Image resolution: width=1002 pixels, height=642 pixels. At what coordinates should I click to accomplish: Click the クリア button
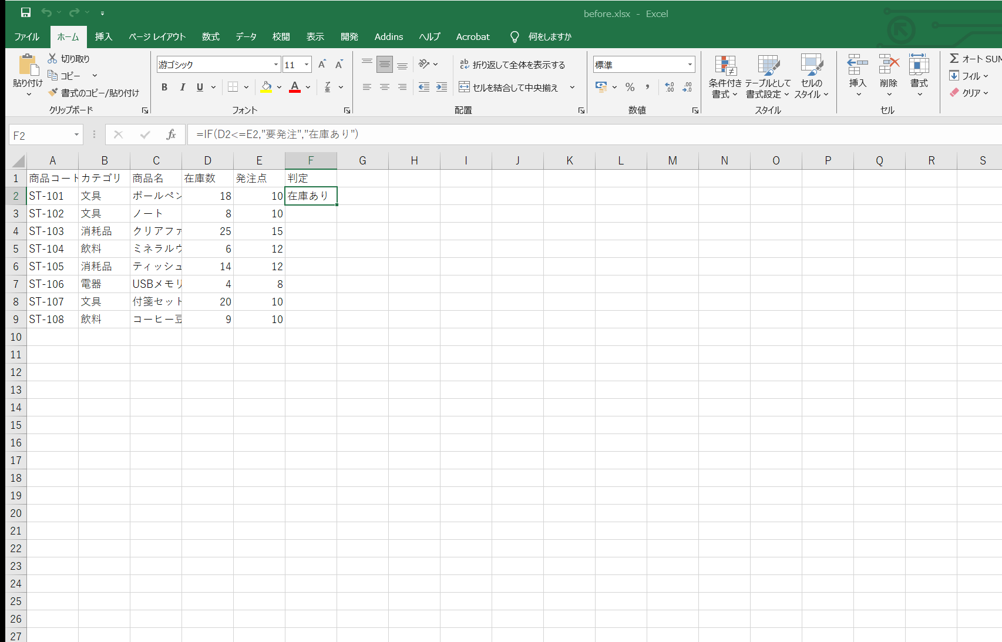point(969,93)
